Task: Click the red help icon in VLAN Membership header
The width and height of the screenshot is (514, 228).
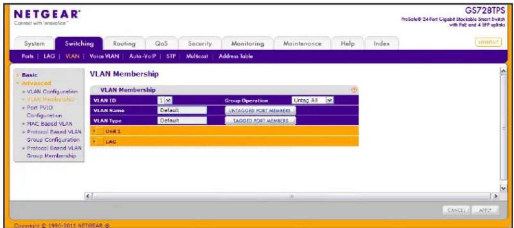Action: coord(354,90)
